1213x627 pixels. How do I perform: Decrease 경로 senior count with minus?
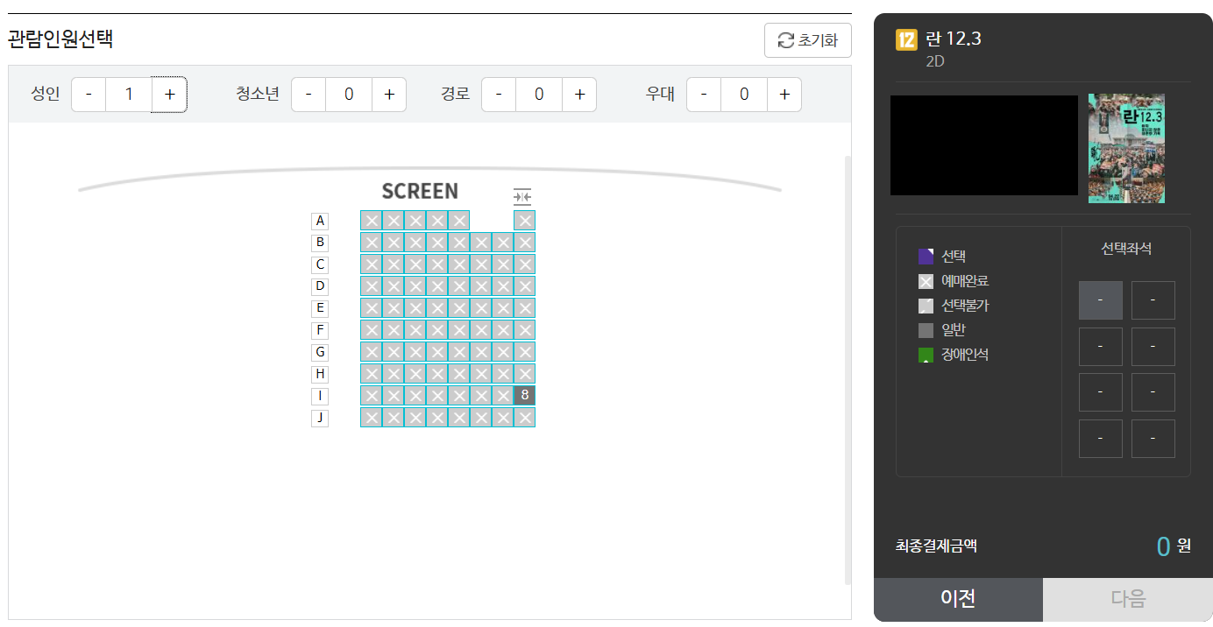[499, 95]
